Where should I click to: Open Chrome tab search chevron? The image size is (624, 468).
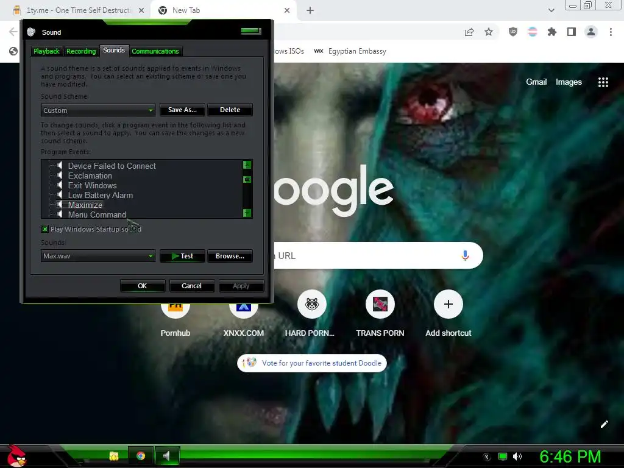coord(551,10)
